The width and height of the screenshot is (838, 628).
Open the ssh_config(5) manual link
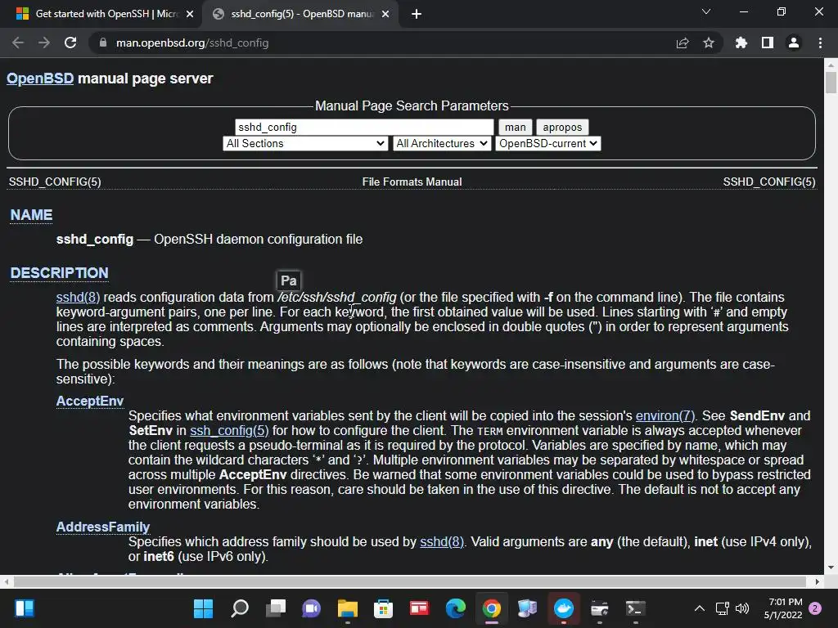coord(229,430)
